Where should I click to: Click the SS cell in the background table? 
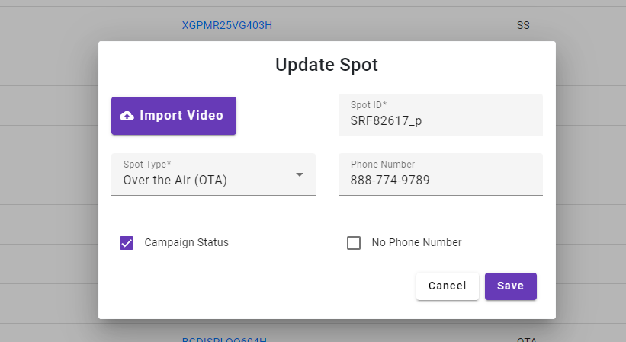(523, 25)
